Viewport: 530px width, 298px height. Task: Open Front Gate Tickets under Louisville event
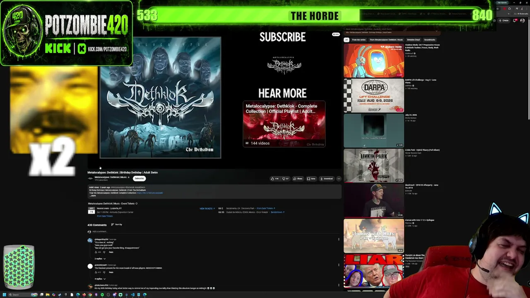point(105,216)
